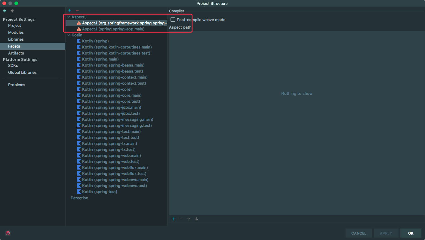425x240 pixels.
Task: Click the green macOS zoom window button
Action: coord(16,3)
